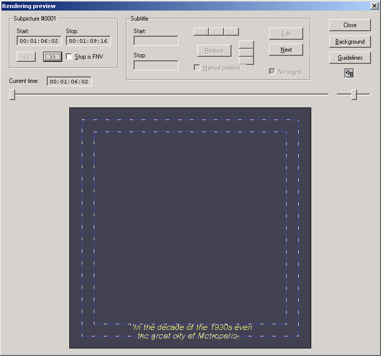The image size is (381, 356).
Task: Go to previous subpicture with << button
Action: (x=26, y=57)
